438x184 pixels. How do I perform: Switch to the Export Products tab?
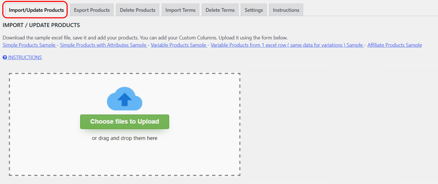click(92, 10)
